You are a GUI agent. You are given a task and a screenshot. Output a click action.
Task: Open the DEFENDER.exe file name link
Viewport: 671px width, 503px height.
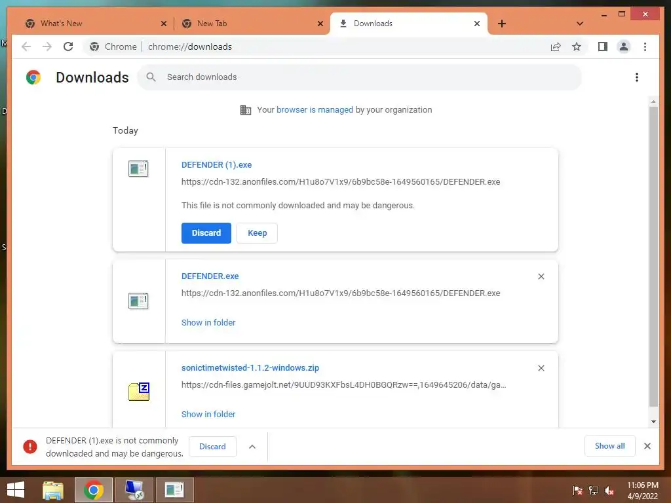coord(210,276)
